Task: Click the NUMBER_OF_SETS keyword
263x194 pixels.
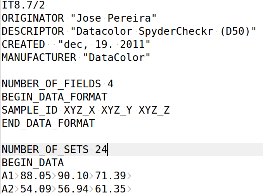Action: pos(45,150)
